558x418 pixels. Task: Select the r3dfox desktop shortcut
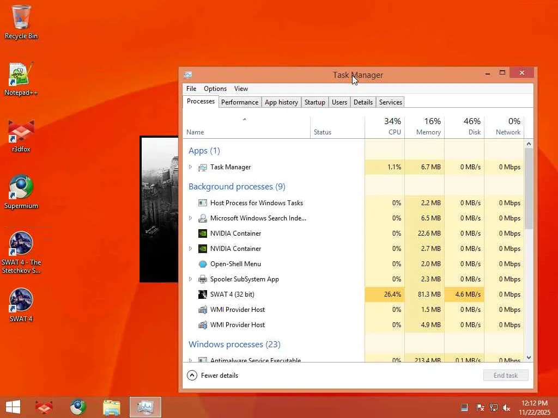[x=21, y=136]
